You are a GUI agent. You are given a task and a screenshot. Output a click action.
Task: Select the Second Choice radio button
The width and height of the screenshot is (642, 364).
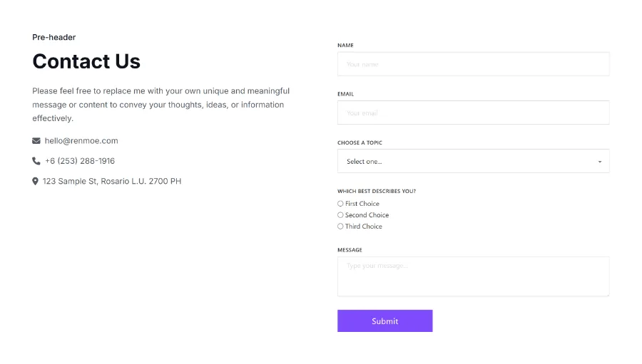pos(340,215)
